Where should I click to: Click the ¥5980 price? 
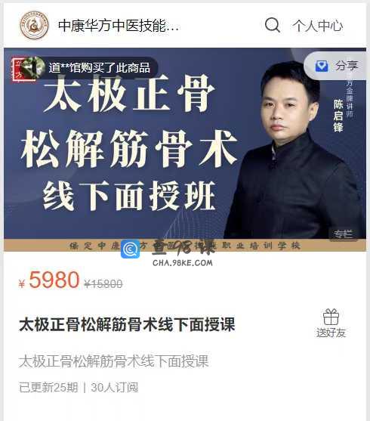pyautogui.click(x=49, y=280)
